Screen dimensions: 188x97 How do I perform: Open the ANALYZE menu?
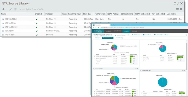pyautogui.click(x=127, y=31)
